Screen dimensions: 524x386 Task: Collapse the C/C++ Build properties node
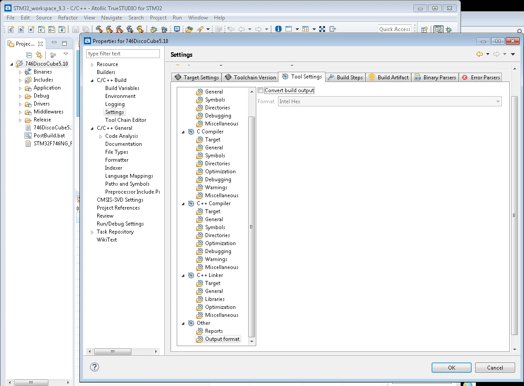pyautogui.click(x=92, y=80)
